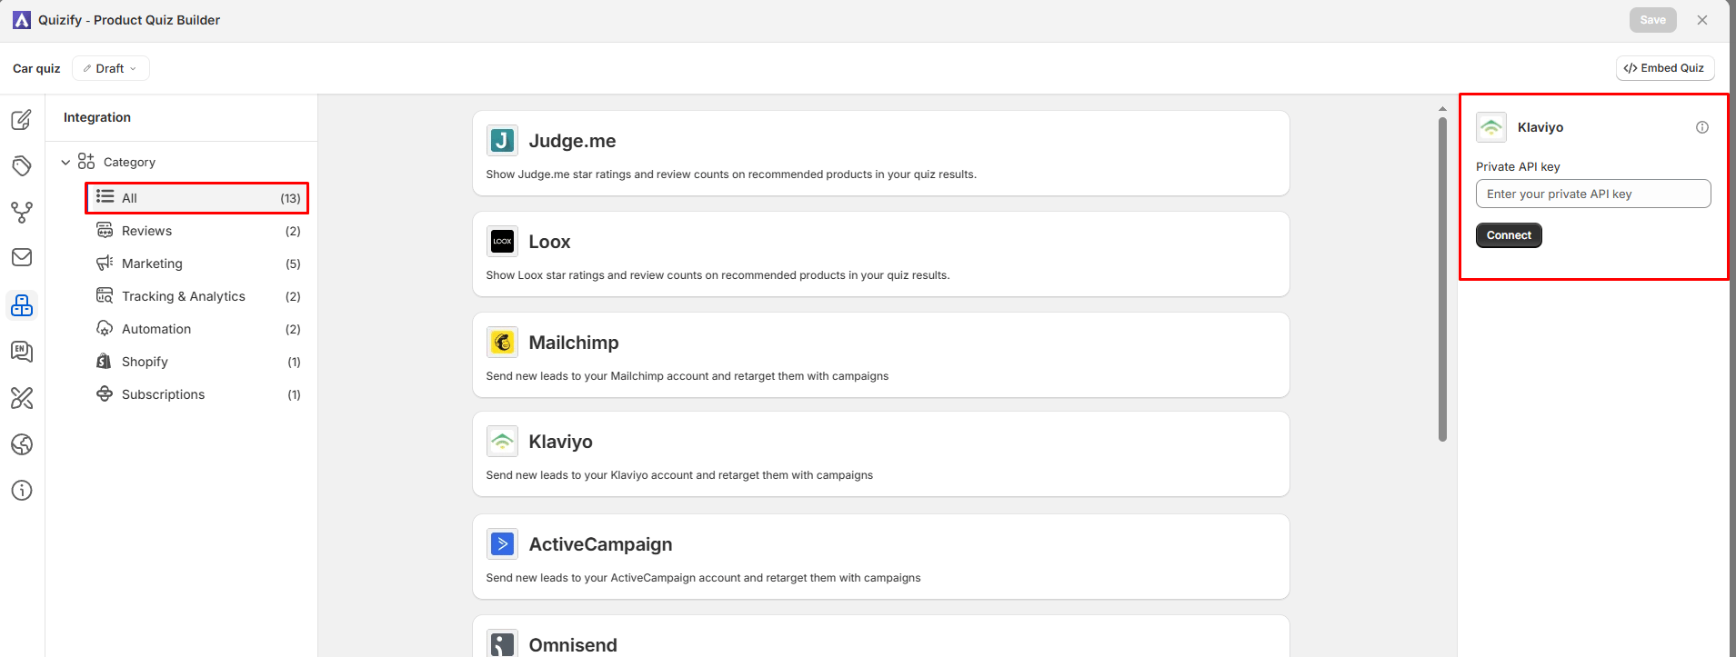This screenshot has width=1736, height=657.
Task: Click the Category grid icon
Action: click(x=86, y=161)
